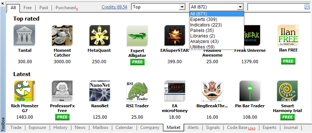The width and height of the screenshot is (312, 133).
Task: Open the Journal tab
Action: 291,127
